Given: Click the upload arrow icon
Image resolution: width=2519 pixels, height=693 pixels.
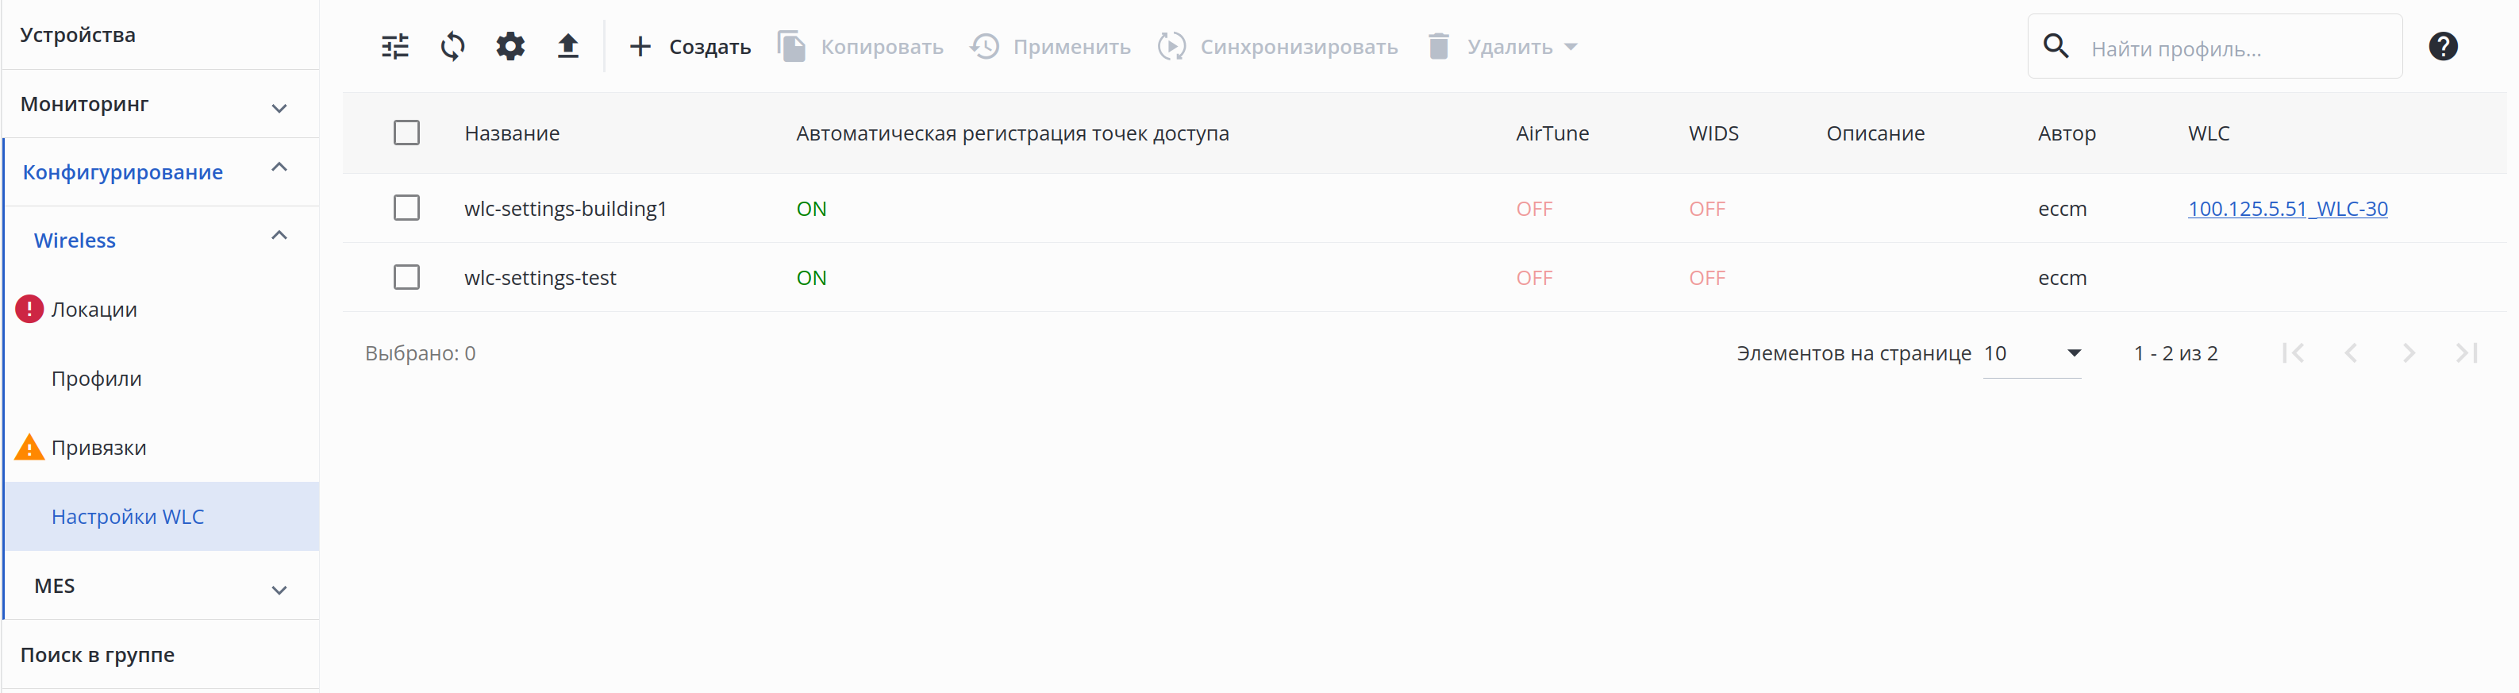Looking at the screenshot, I should pyautogui.click(x=568, y=46).
